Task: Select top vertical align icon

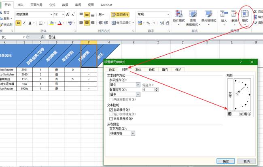Action: click(x=81, y=15)
